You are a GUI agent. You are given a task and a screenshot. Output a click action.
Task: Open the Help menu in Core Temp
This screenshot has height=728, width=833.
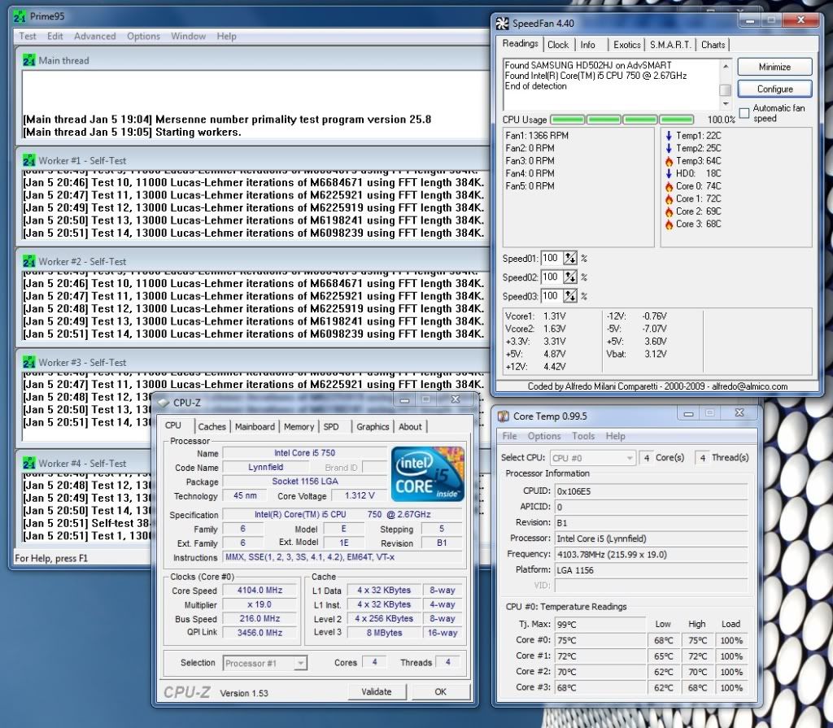tap(615, 436)
